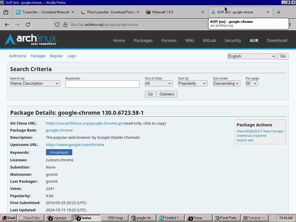
Task: Close the Prism Launcher tab
Action: (138, 12)
